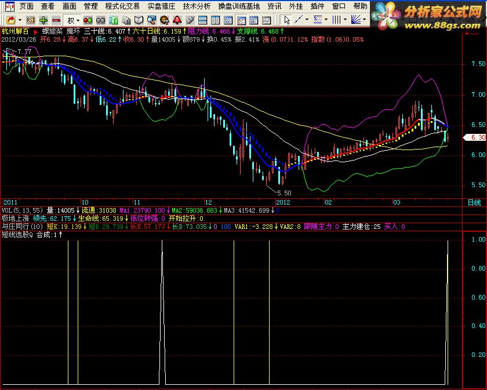The width and height of the screenshot is (487, 390).
Task: Click the red alarm bell icon
Action: 177,20
